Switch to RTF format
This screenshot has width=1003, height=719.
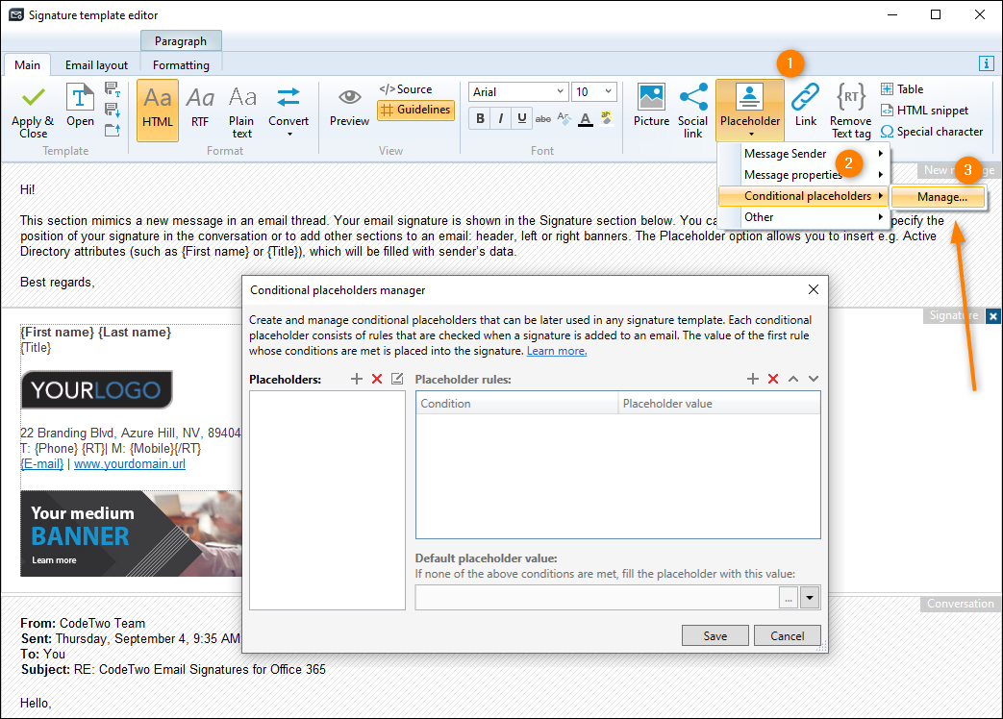tap(200, 108)
